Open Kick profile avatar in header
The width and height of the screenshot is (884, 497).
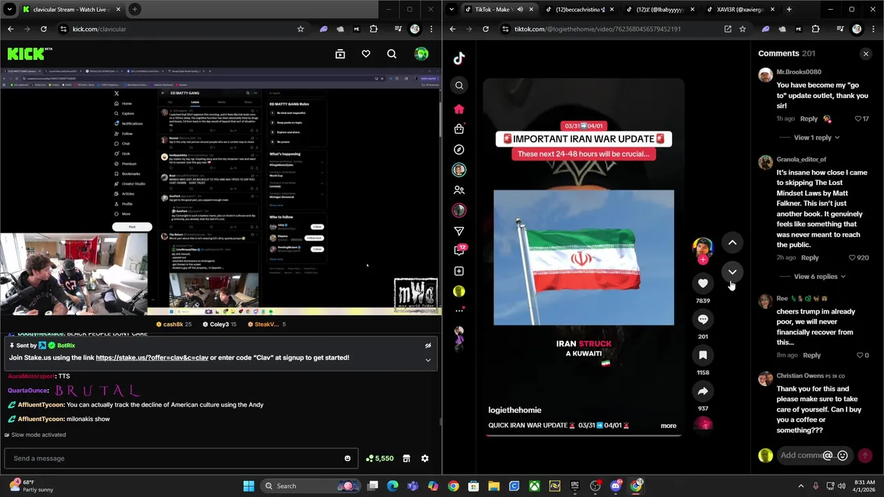click(x=421, y=54)
